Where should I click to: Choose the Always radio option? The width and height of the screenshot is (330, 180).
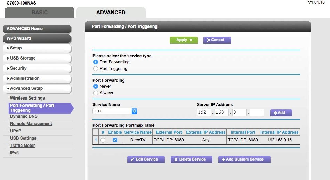tap(96, 93)
